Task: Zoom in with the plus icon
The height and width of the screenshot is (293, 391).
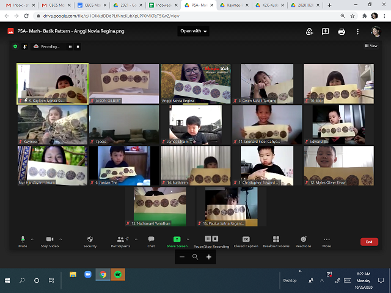Action: click(209, 258)
